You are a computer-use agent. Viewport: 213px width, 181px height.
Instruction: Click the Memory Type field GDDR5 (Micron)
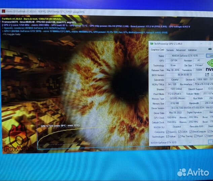tap(178, 98)
